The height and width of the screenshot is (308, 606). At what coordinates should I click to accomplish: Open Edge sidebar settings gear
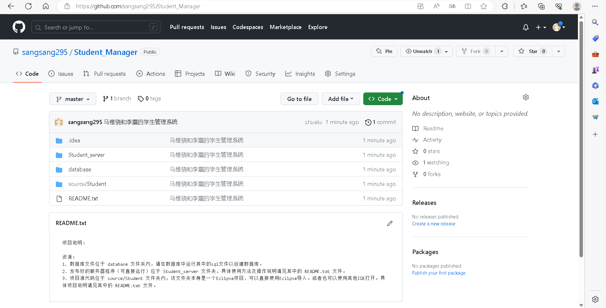point(595,299)
